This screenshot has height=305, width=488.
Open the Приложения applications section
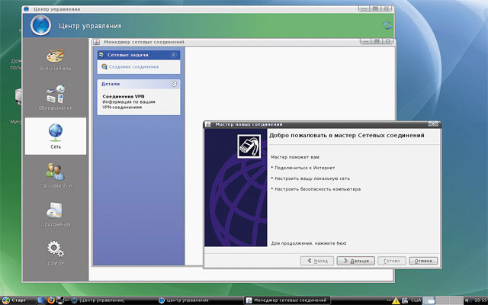coord(56,214)
